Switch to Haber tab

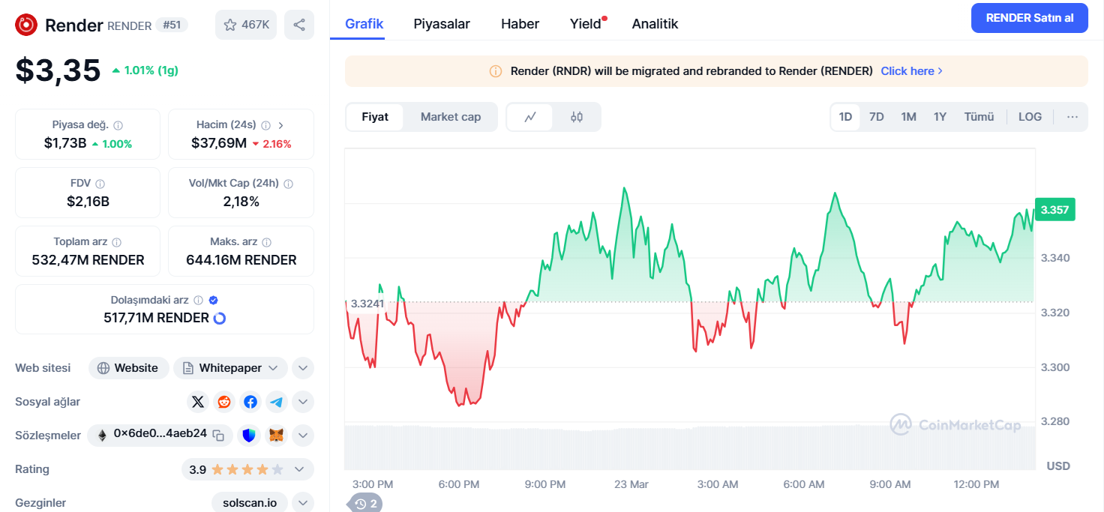(x=520, y=24)
